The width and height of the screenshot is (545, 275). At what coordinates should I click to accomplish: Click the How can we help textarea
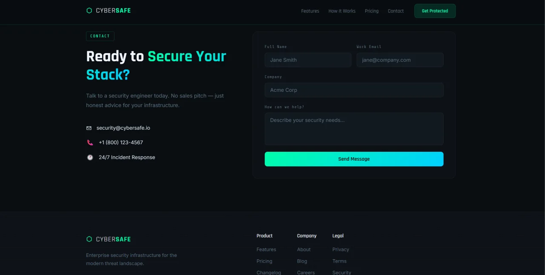coord(354,129)
